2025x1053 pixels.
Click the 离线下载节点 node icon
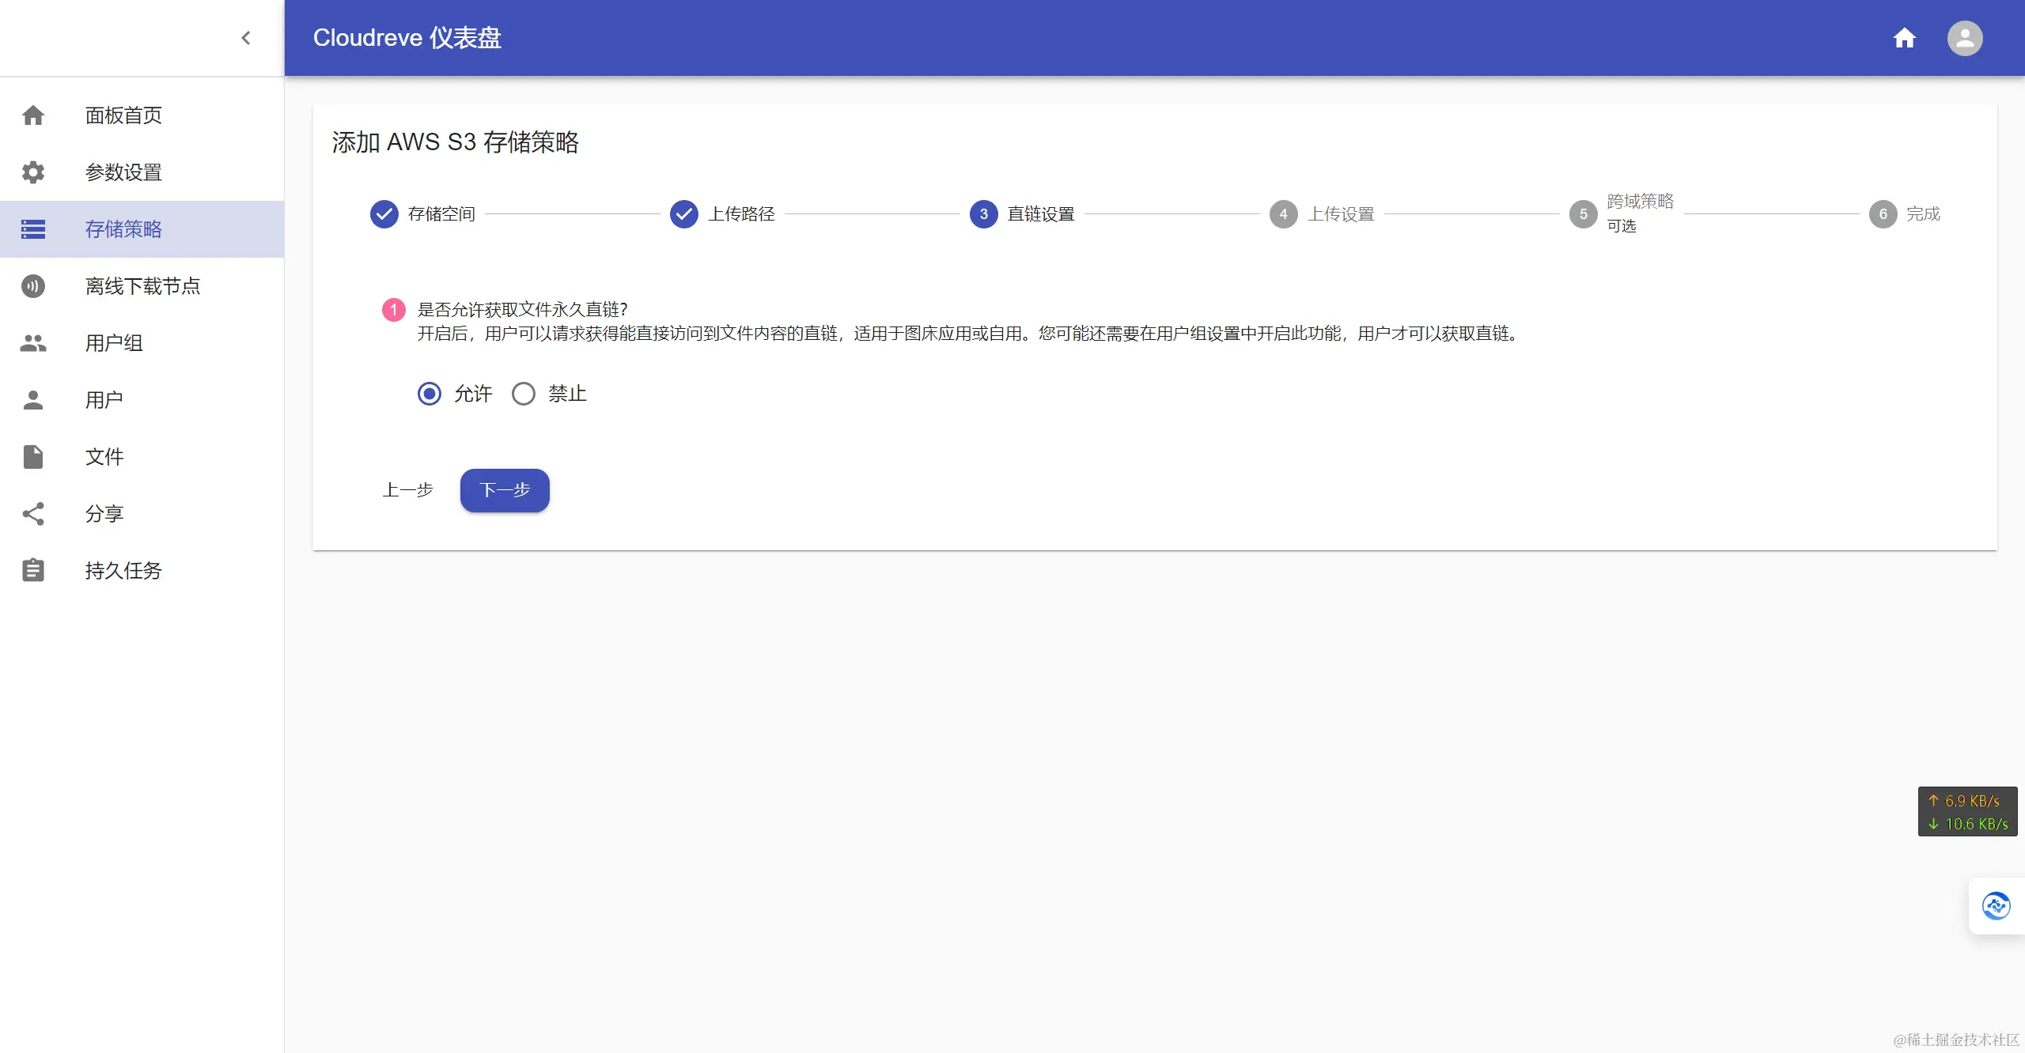tap(33, 286)
